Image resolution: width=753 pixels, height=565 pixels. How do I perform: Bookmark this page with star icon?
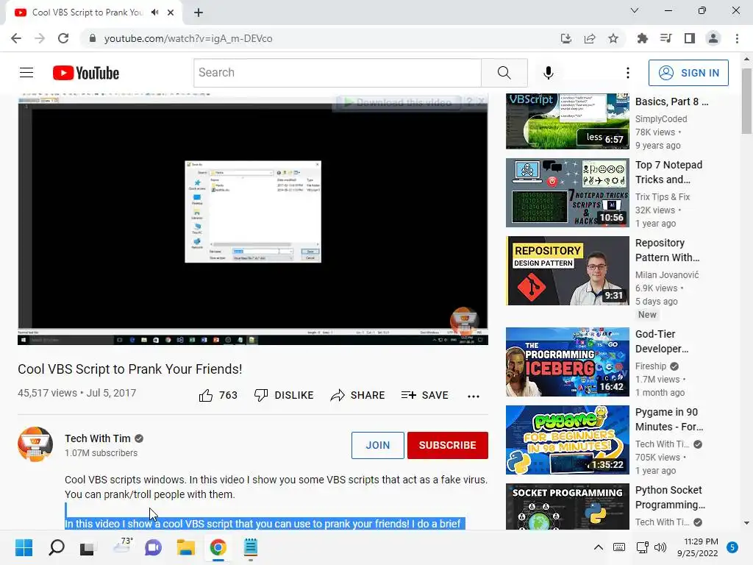coord(613,38)
